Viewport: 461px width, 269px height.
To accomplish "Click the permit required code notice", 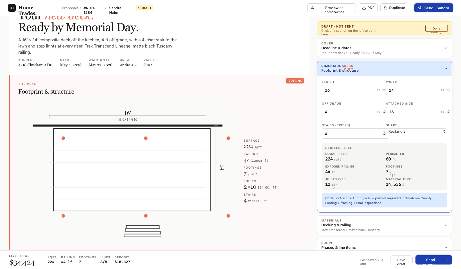I will [x=384, y=200].
